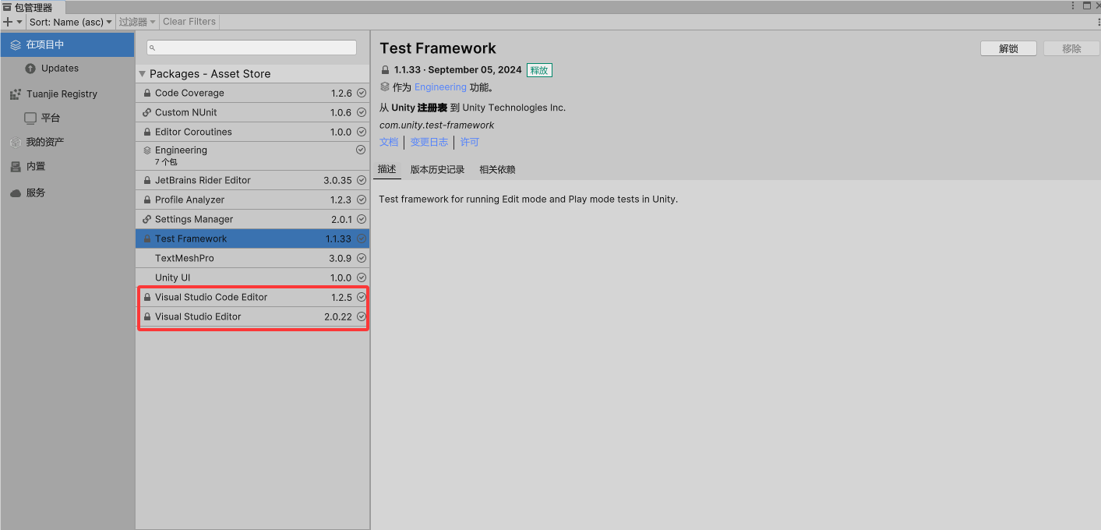This screenshot has height=530, width=1101.
Task: Open 服务 in the sidebar
Action: tap(36, 193)
